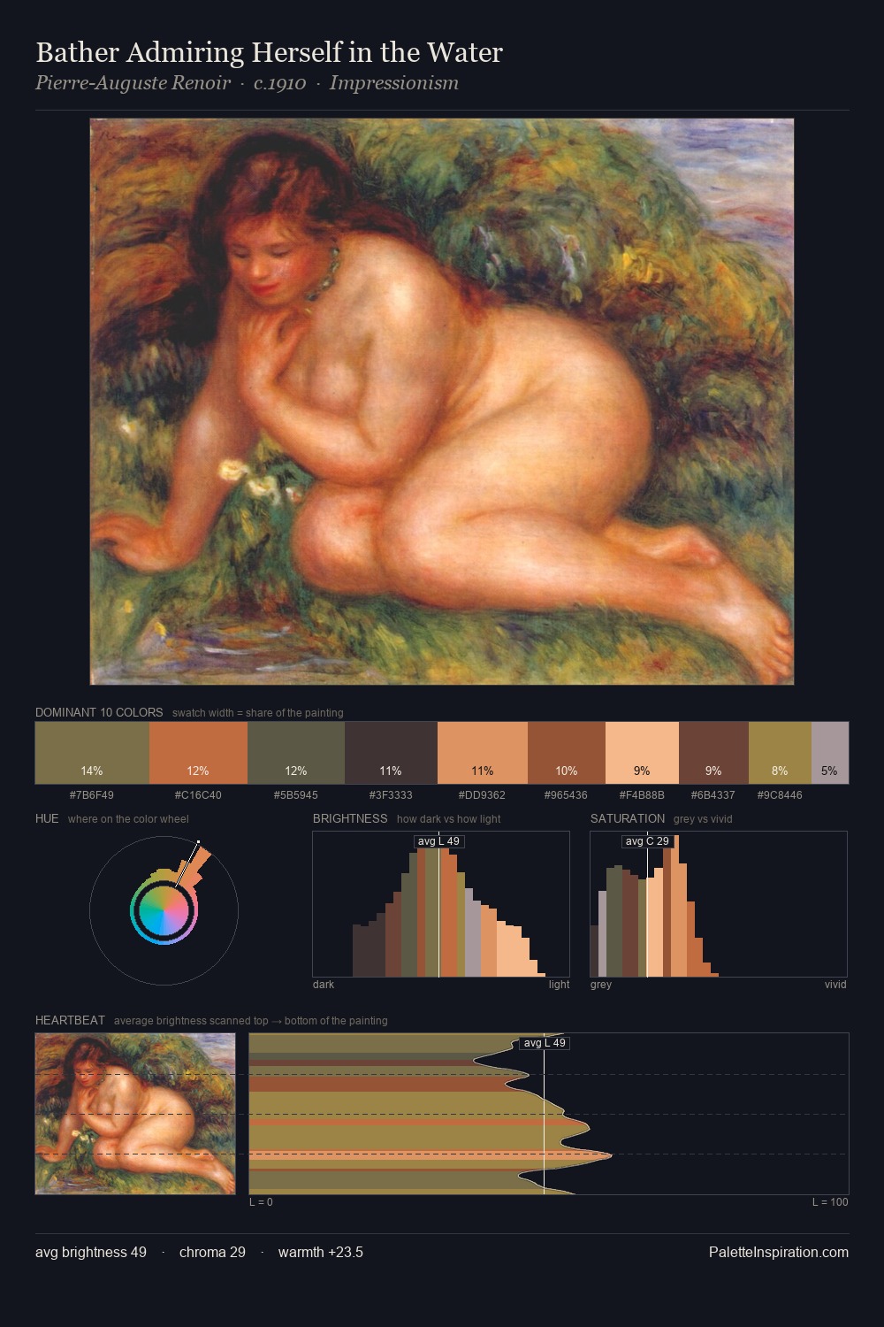Click 'where on the color wheel' caption

click(128, 819)
